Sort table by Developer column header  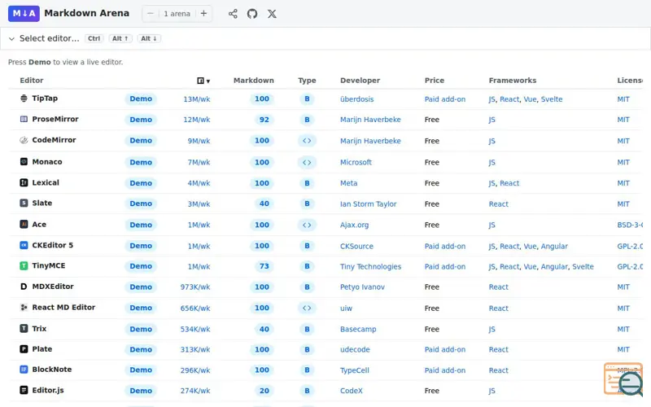click(x=360, y=81)
